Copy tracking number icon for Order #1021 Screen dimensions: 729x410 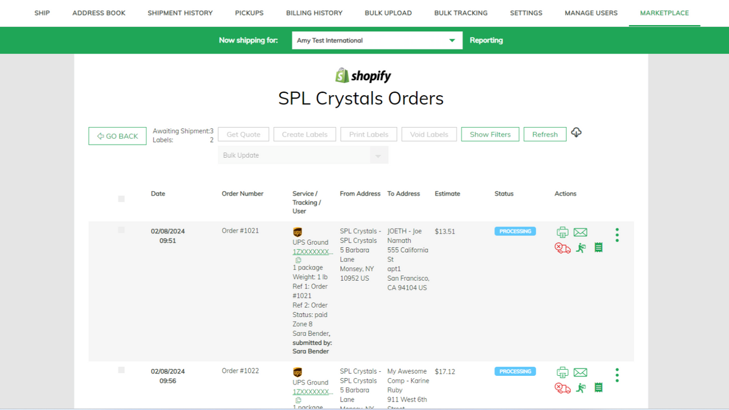click(x=298, y=260)
